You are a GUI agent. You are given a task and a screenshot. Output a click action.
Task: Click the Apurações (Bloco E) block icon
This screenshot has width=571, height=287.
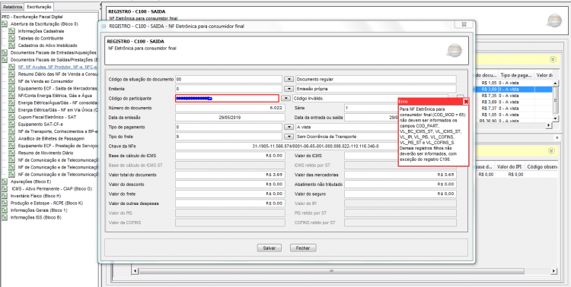coord(4,181)
